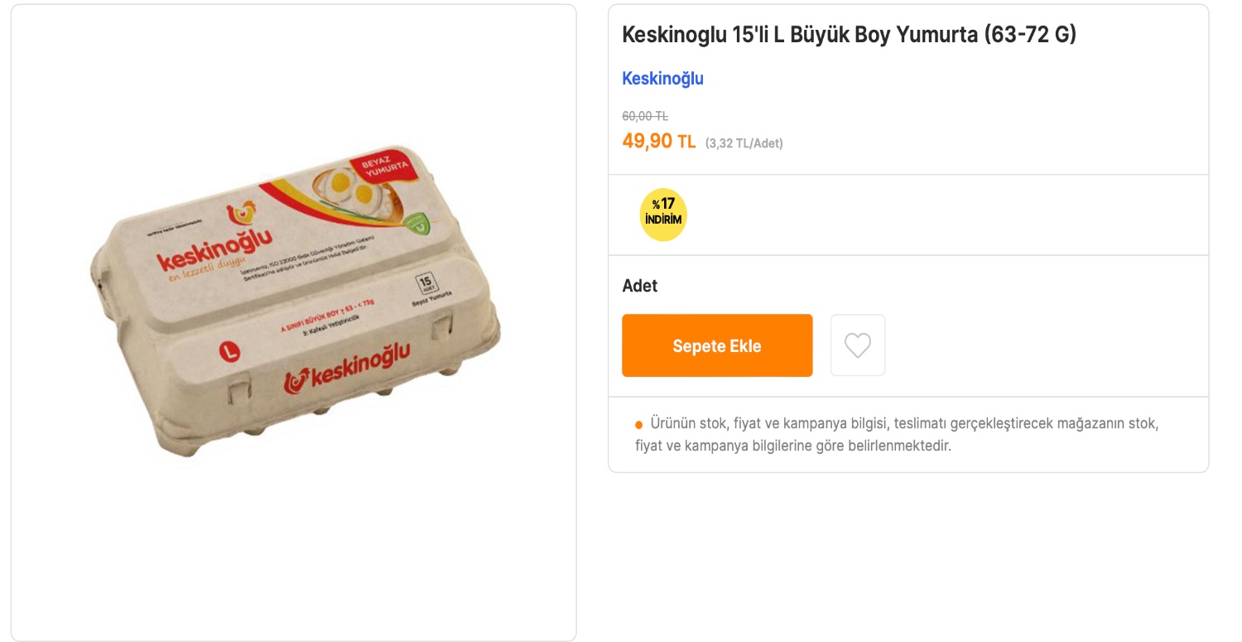Open the unit price details (3,32 TL/Adet)

pos(744,142)
